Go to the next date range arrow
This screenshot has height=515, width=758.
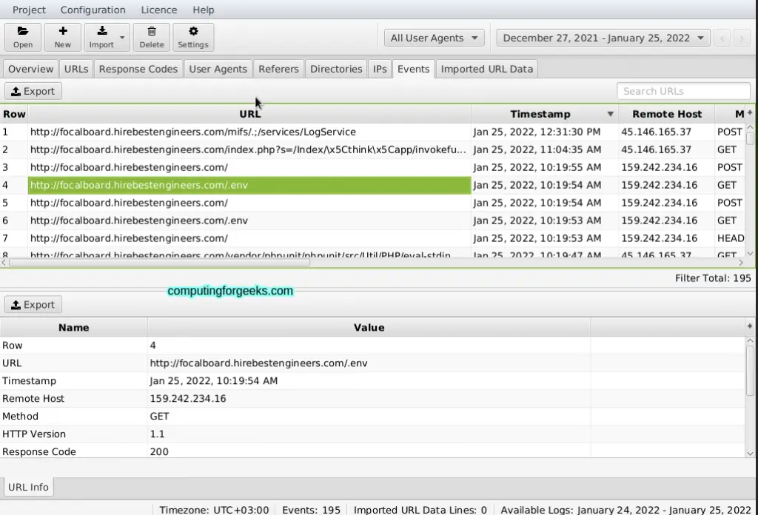(x=742, y=38)
